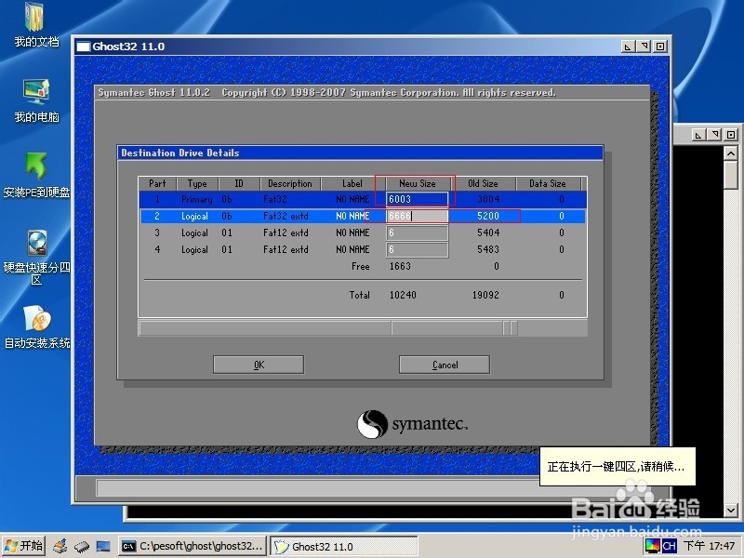This screenshot has height=558, width=744.
Task: Click the console window scrollbar thumb
Action: pos(731,175)
